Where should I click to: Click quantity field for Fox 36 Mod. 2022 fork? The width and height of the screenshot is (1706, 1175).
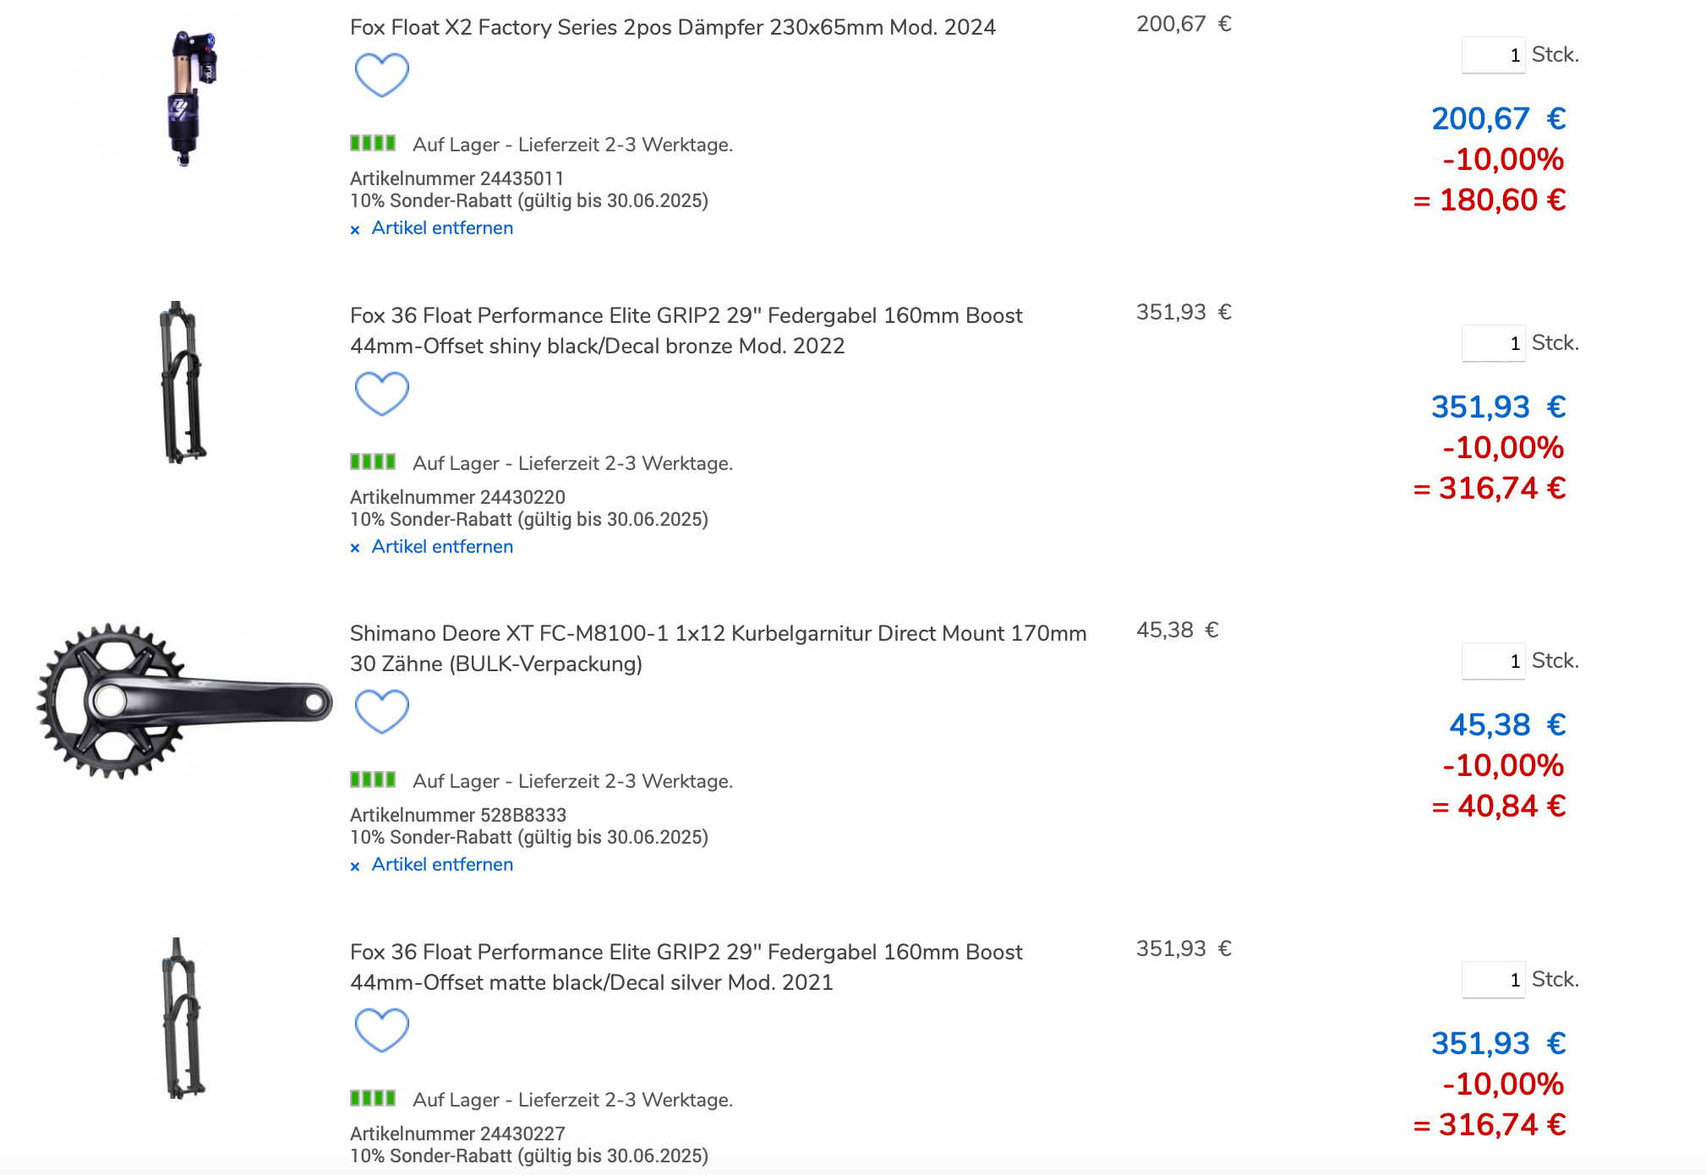1493,343
